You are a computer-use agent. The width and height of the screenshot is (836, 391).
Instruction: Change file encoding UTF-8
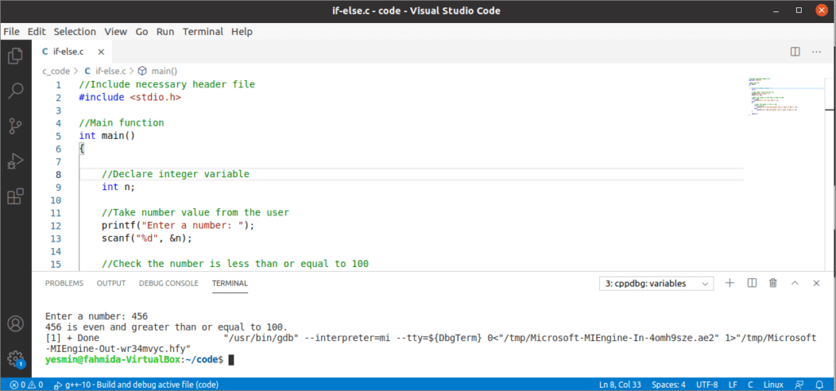click(x=707, y=384)
